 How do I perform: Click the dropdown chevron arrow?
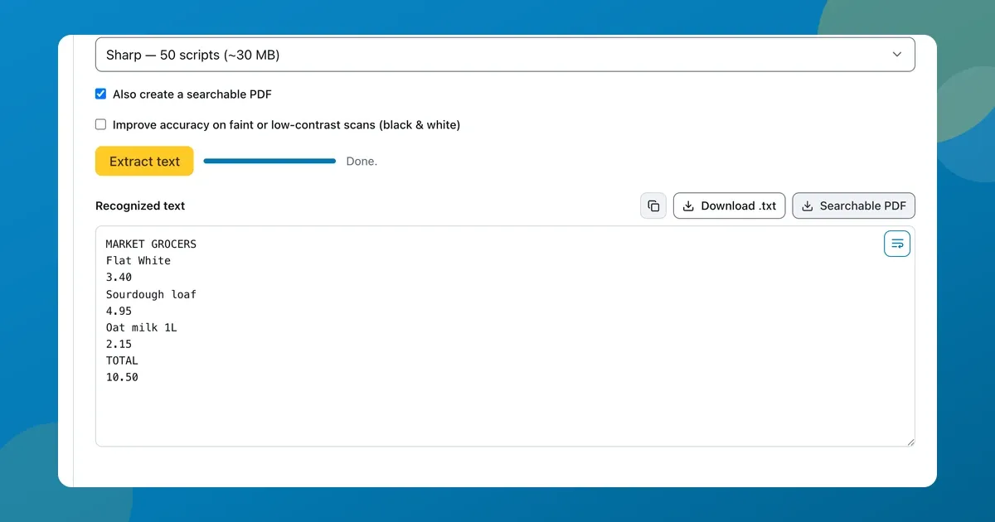pos(896,55)
